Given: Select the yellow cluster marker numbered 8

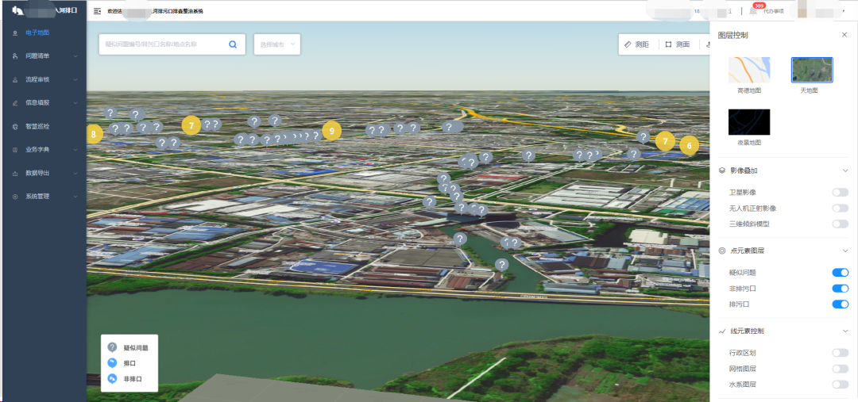Looking at the screenshot, I should coord(94,134).
